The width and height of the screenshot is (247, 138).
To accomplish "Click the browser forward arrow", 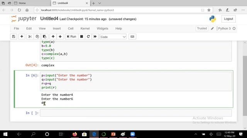I will click(12, 10).
